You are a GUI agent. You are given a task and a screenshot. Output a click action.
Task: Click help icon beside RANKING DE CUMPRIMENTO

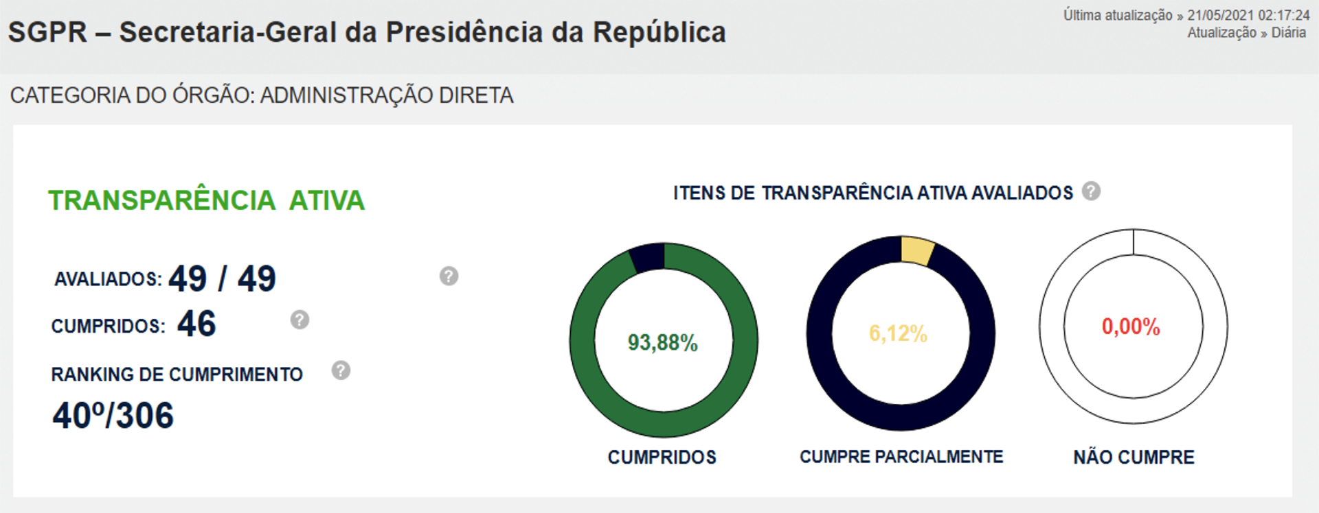341,371
